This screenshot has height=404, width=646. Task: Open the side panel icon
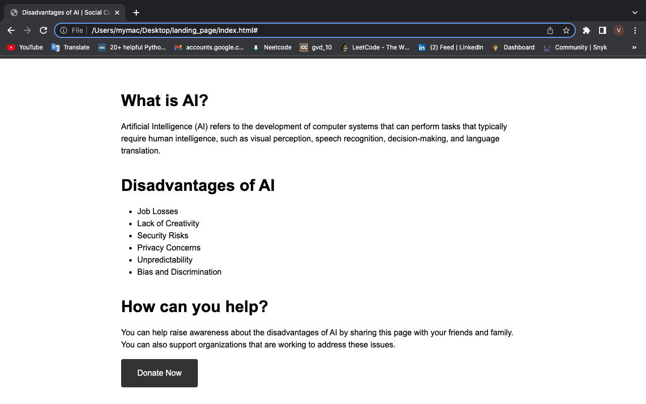tap(602, 30)
